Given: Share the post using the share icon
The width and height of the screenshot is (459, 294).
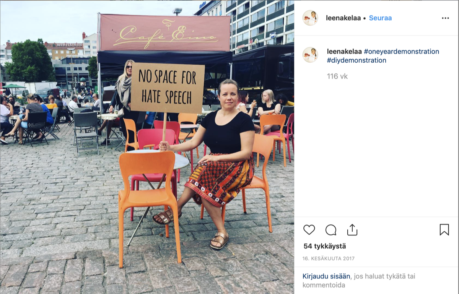Looking at the screenshot, I should point(352,229).
